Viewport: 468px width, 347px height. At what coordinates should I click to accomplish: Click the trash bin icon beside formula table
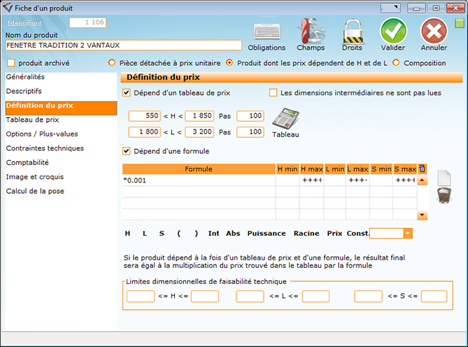[x=444, y=195]
